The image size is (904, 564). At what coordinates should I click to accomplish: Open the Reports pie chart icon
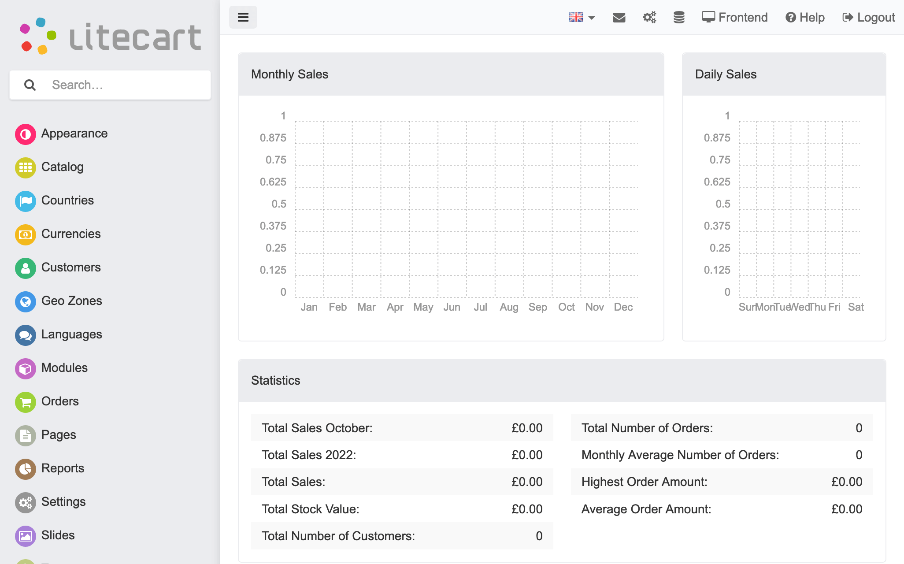point(26,469)
